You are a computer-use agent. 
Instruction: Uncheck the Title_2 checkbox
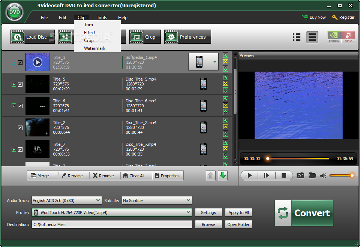tap(20, 128)
